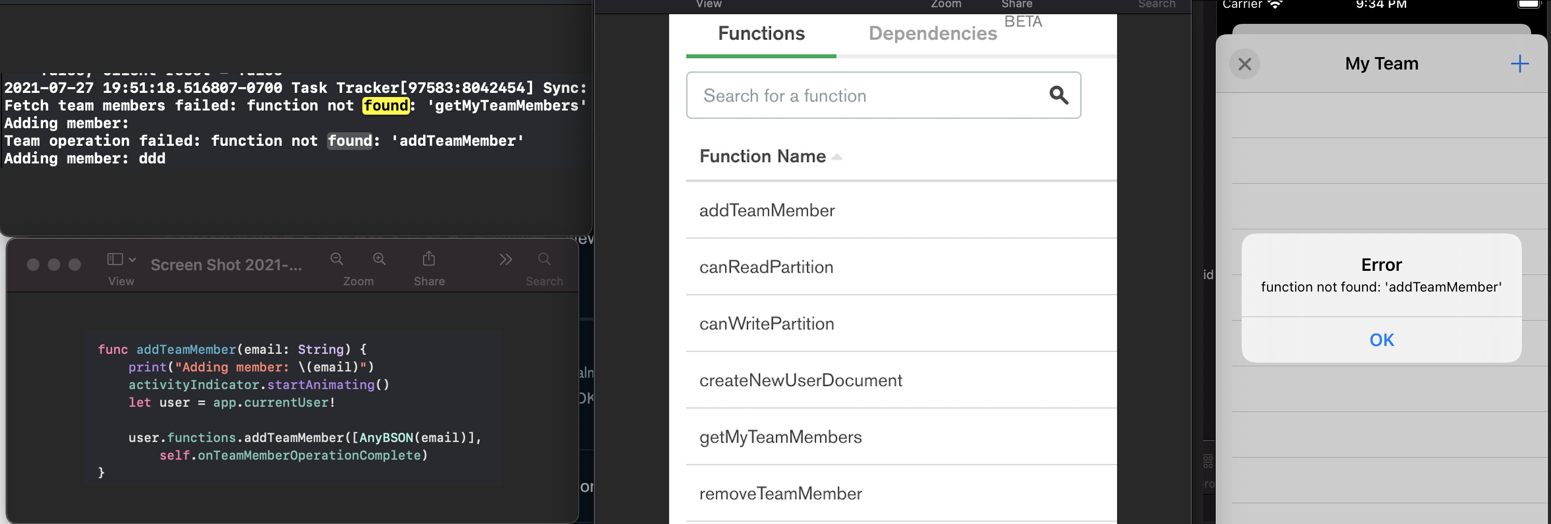Click the zoom out magnifier icon
Image resolution: width=1551 pixels, height=524 pixels.
tap(336, 259)
